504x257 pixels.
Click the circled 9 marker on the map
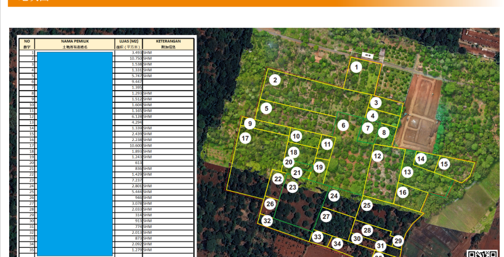point(250,123)
